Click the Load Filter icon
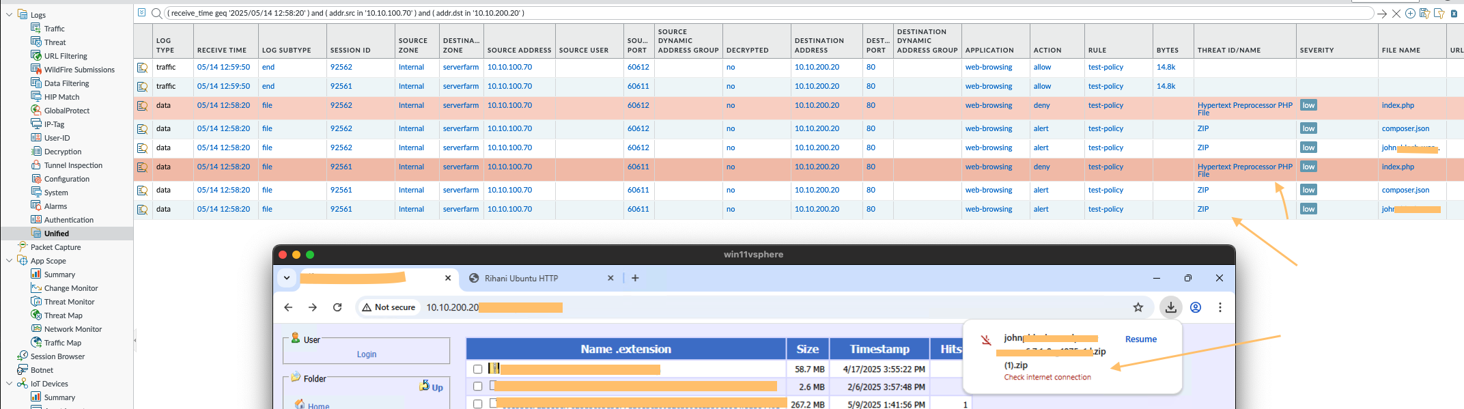The width and height of the screenshot is (1464, 409). 1439,14
